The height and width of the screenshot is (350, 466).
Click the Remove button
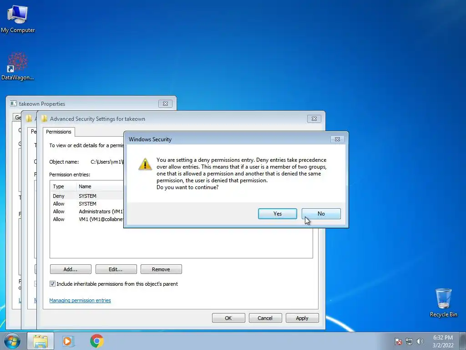tap(161, 269)
